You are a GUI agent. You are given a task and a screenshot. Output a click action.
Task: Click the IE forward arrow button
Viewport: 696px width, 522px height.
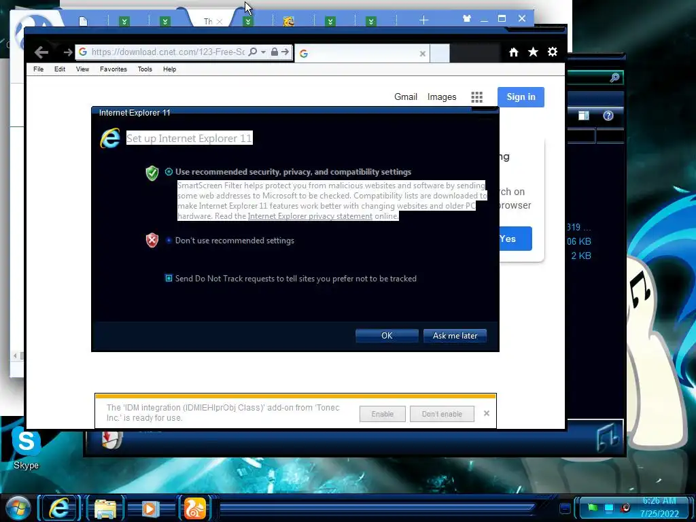click(67, 52)
